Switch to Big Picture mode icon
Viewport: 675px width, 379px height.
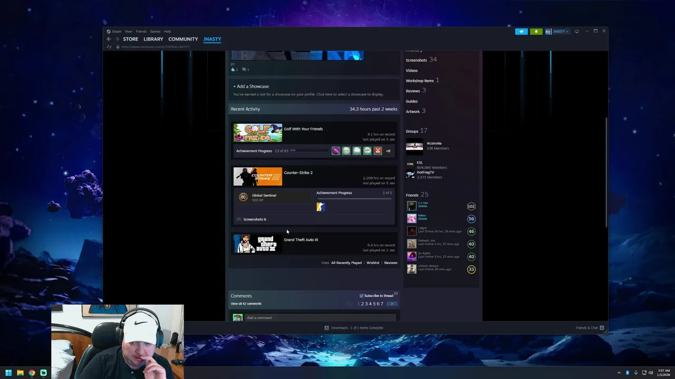tap(577, 32)
